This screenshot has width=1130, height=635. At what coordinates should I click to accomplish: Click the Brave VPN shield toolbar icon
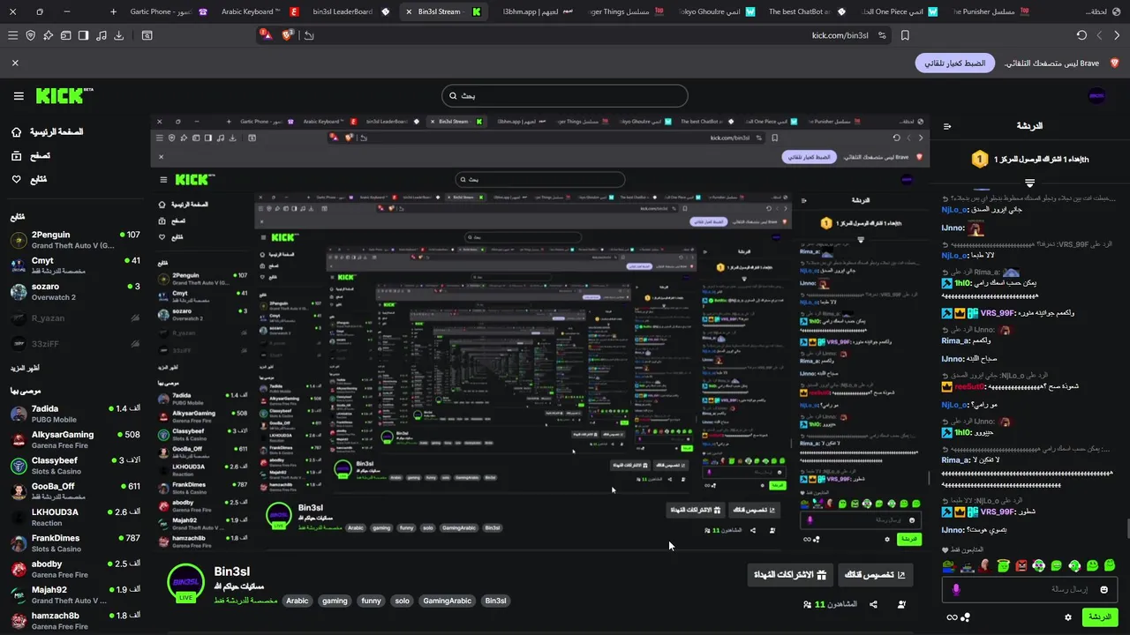[30, 35]
